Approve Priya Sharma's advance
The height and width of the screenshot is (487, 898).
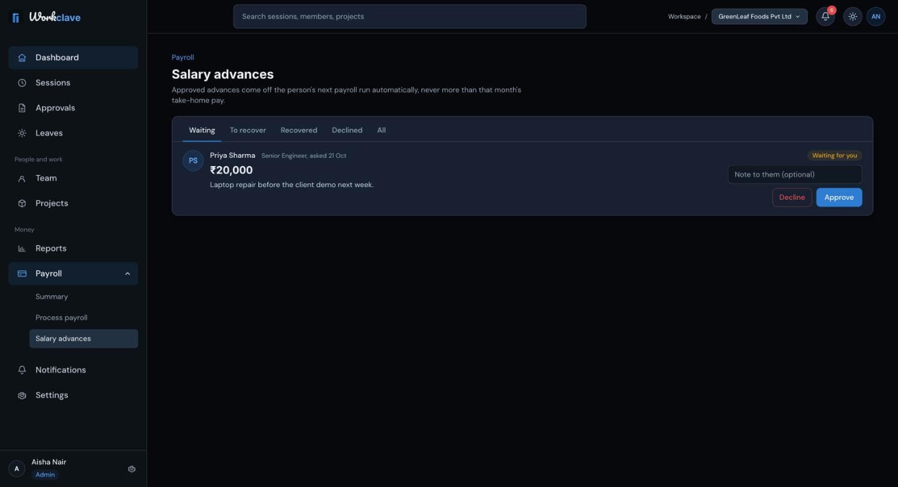pyautogui.click(x=839, y=197)
